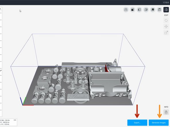Click the 0.0 mL volume value
170x127 pixels.
tap(7, 124)
